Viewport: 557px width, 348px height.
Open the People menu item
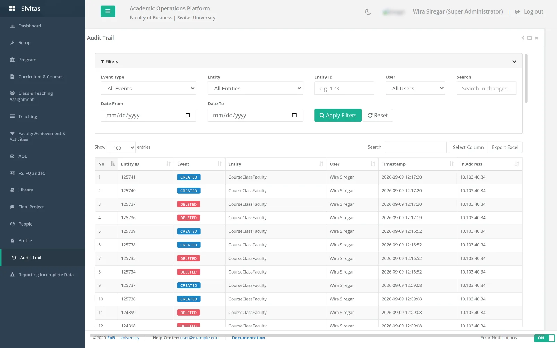point(42,224)
